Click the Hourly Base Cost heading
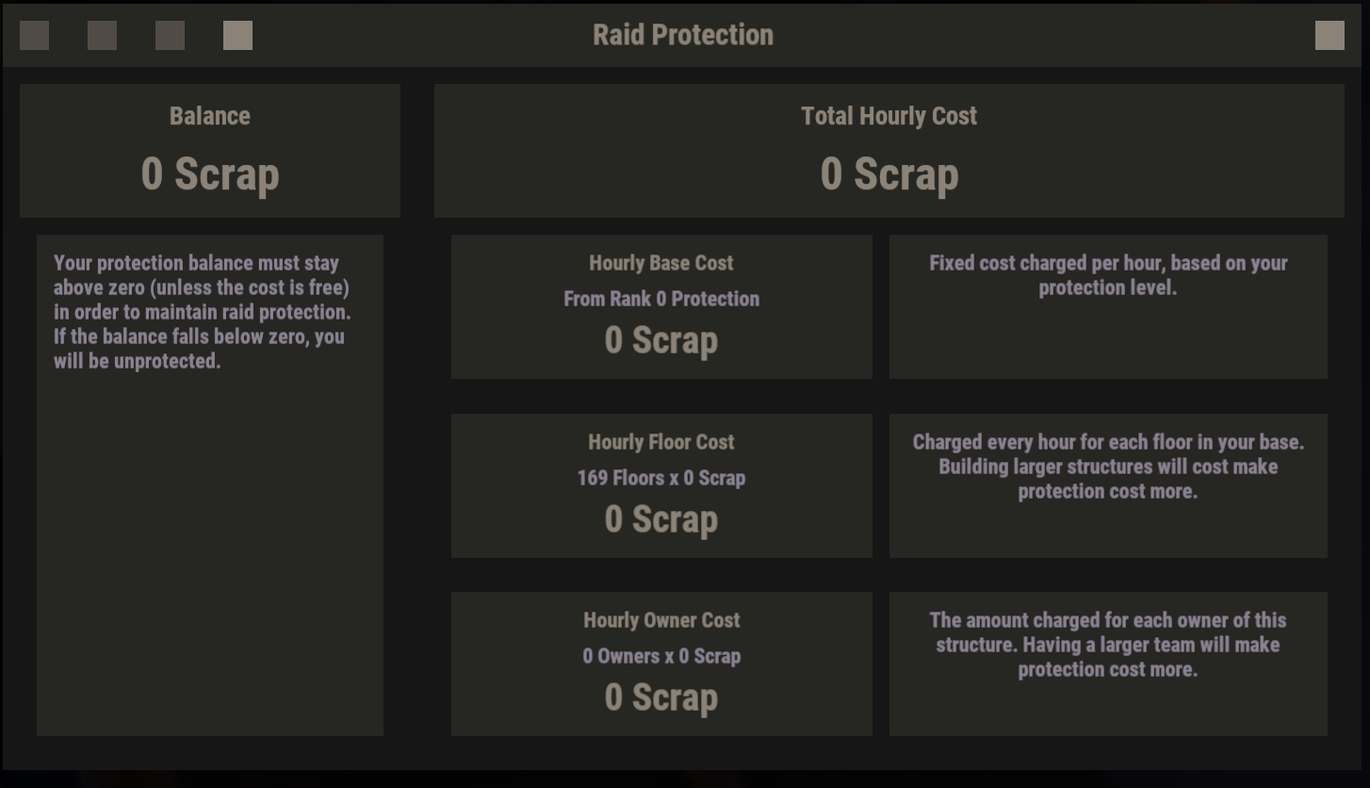The height and width of the screenshot is (788, 1370). 661,263
